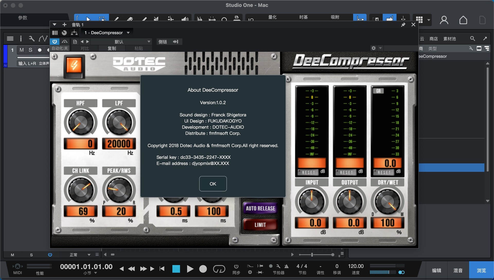Screen dimensions: 494x280
Task: Toggle the orange lightning power button
Action: tap(74, 66)
